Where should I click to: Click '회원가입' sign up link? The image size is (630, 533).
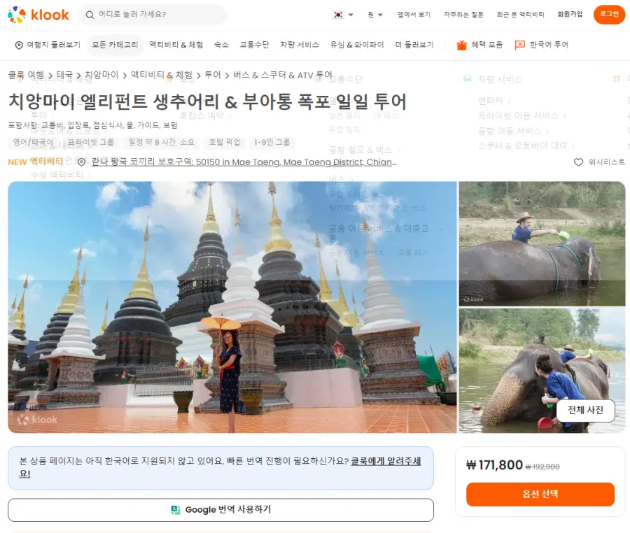point(570,15)
